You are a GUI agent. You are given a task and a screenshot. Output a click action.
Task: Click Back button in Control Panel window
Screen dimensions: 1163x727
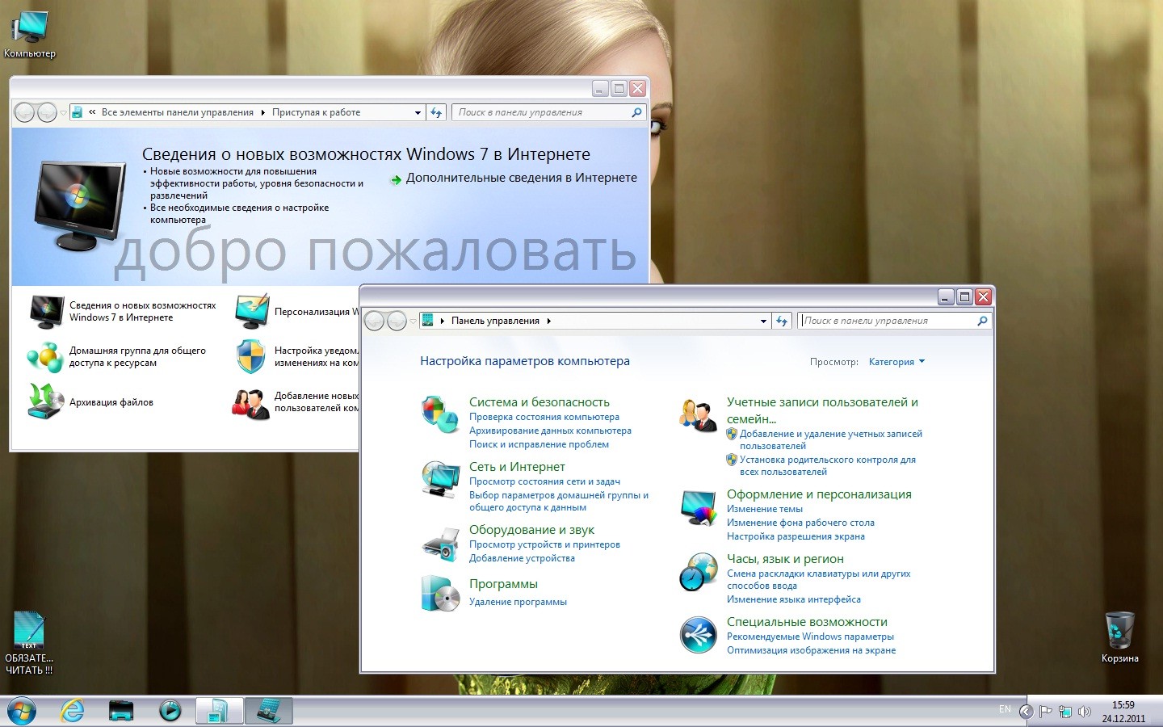point(375,321)
